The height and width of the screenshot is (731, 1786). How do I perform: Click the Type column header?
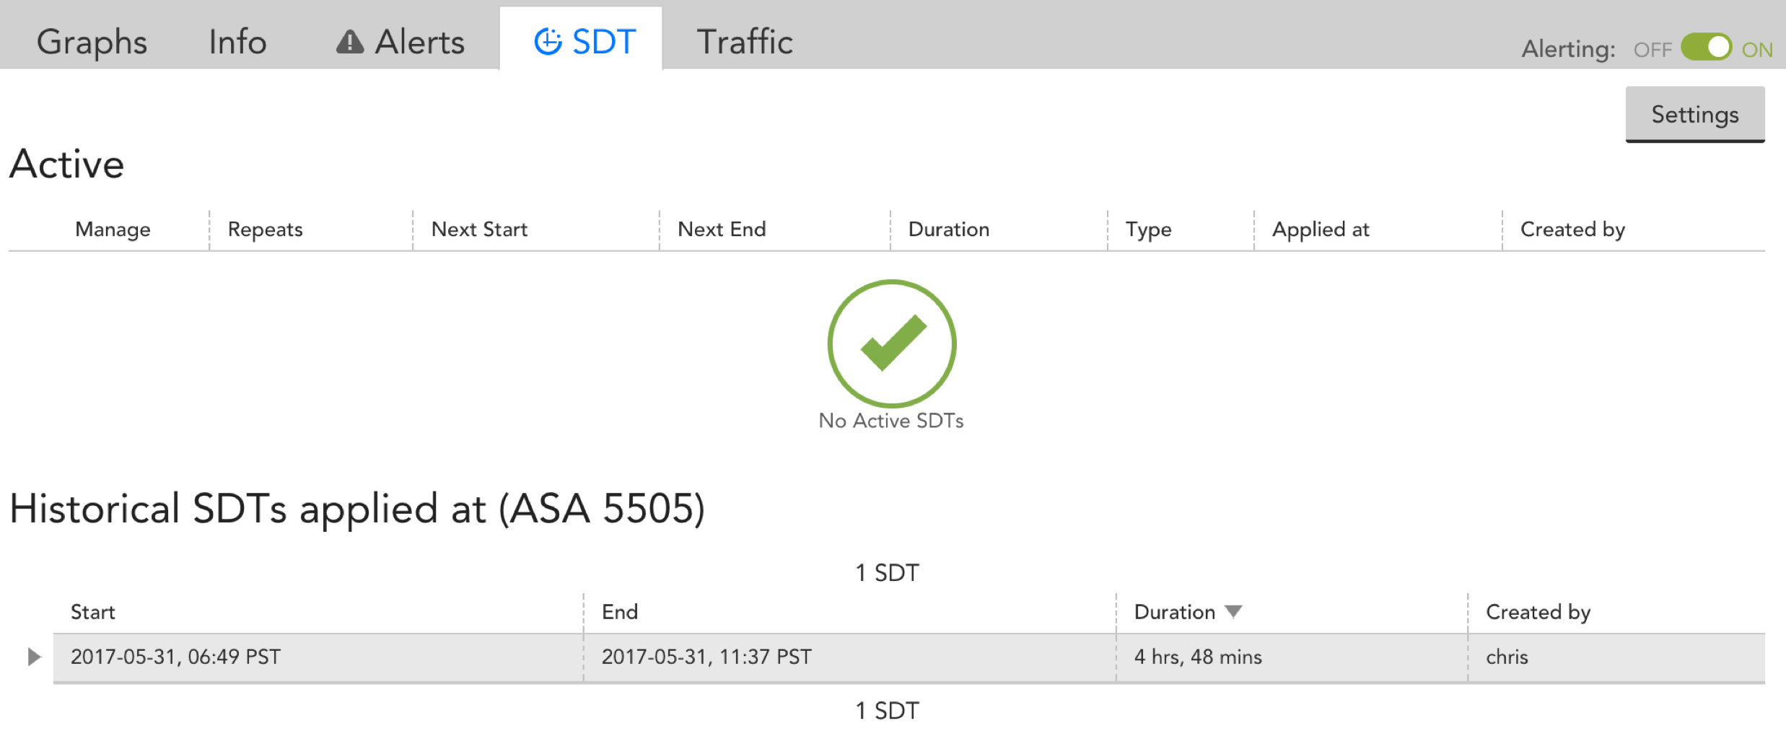click(x=1148, y=230)
